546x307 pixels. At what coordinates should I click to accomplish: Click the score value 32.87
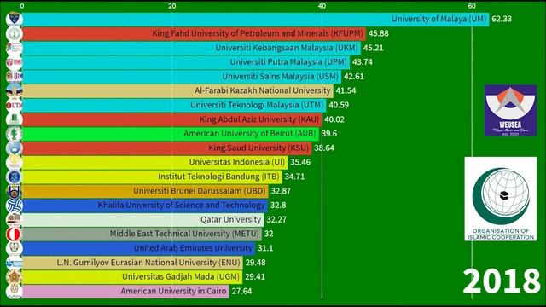click(281, 191)
